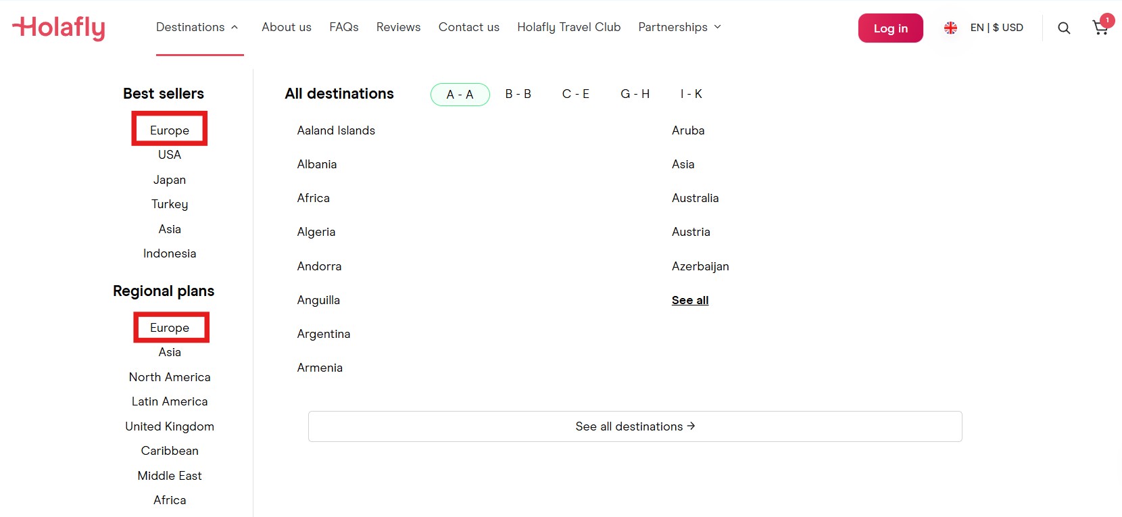Select Albania destination
The height and width of the screenshot is (517, 1122).
pyautogui.click(x=317, y=164)
